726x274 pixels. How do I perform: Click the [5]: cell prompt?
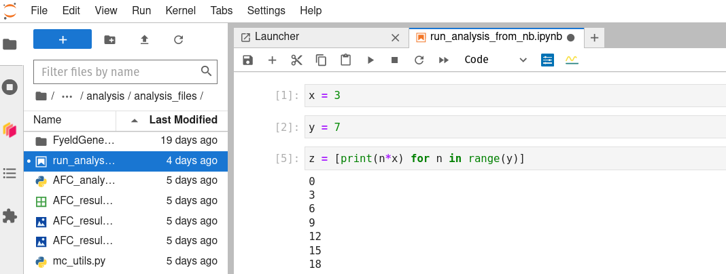click(x=287, y=159)
